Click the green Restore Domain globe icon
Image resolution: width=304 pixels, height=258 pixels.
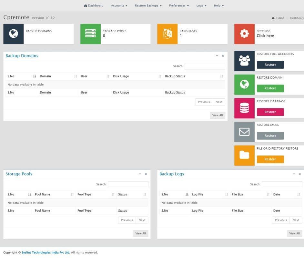(244, 84)
